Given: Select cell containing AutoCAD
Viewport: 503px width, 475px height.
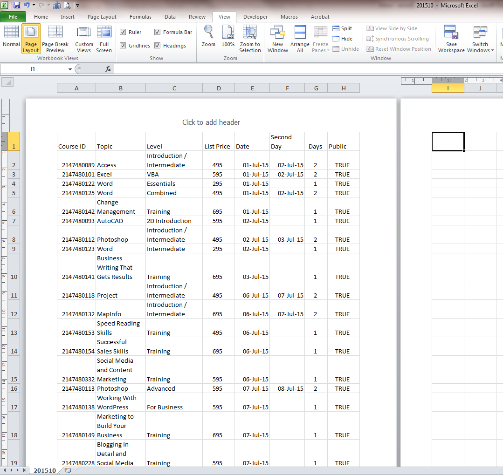Looking at the screenshot, I should pos(121,221).
